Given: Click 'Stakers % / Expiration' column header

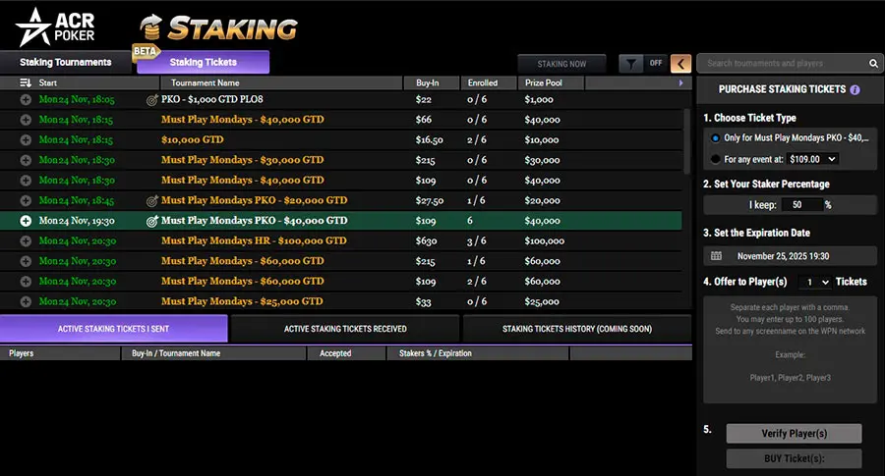Looking at the screenshot, I should (478, 353).
